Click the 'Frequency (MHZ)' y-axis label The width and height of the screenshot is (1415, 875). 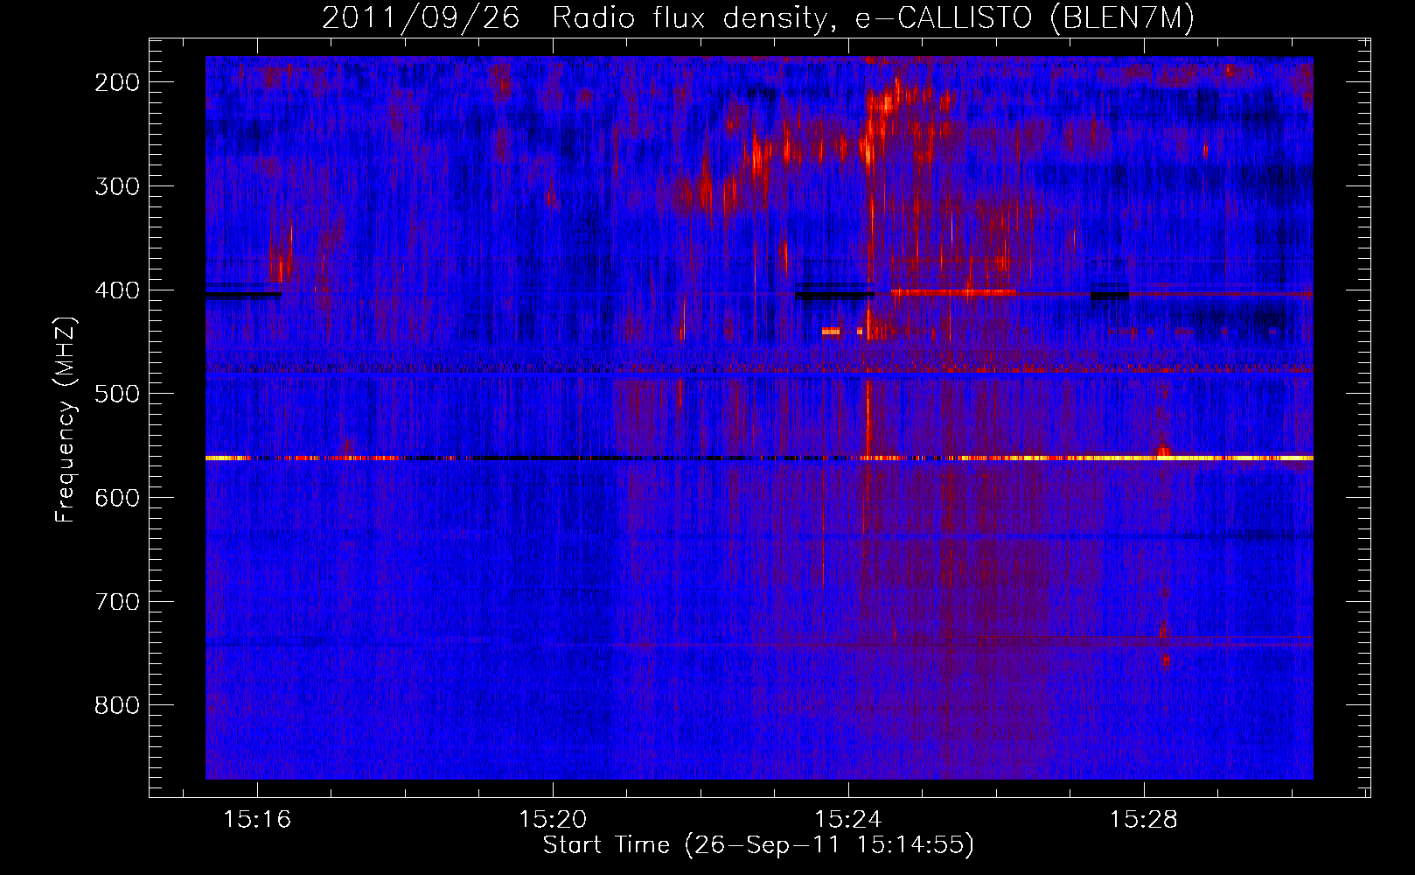click(x=66, y=419)
